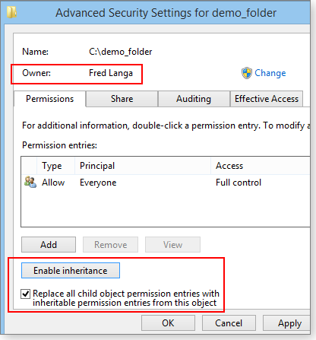Select the users group icon for Everyone
316x340 pixels.
click(x=30, y=183)
